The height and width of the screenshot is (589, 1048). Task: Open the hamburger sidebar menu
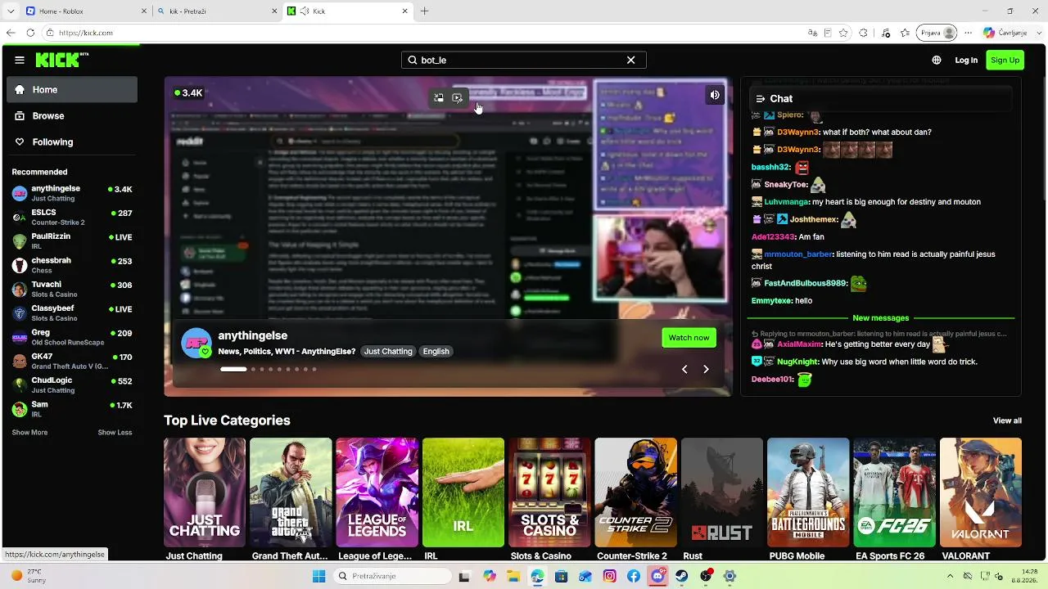20,60
